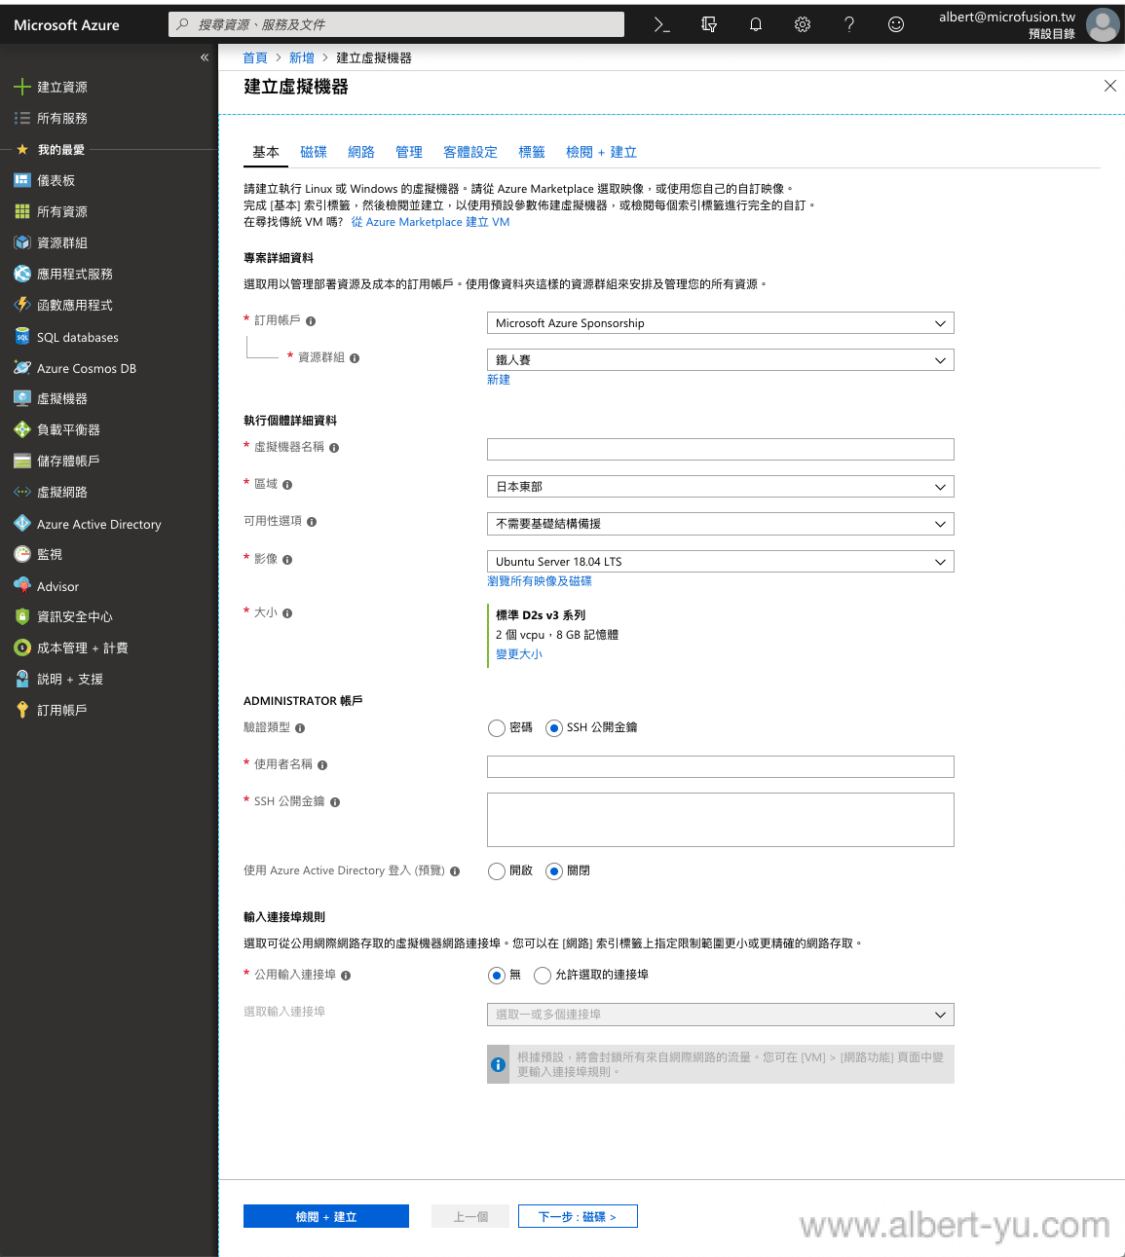Image resolution: width=1125 pixels, height=1257 pixels.
Task: Go to 新增 breadcrumb
Action: [x=302, y=58]
